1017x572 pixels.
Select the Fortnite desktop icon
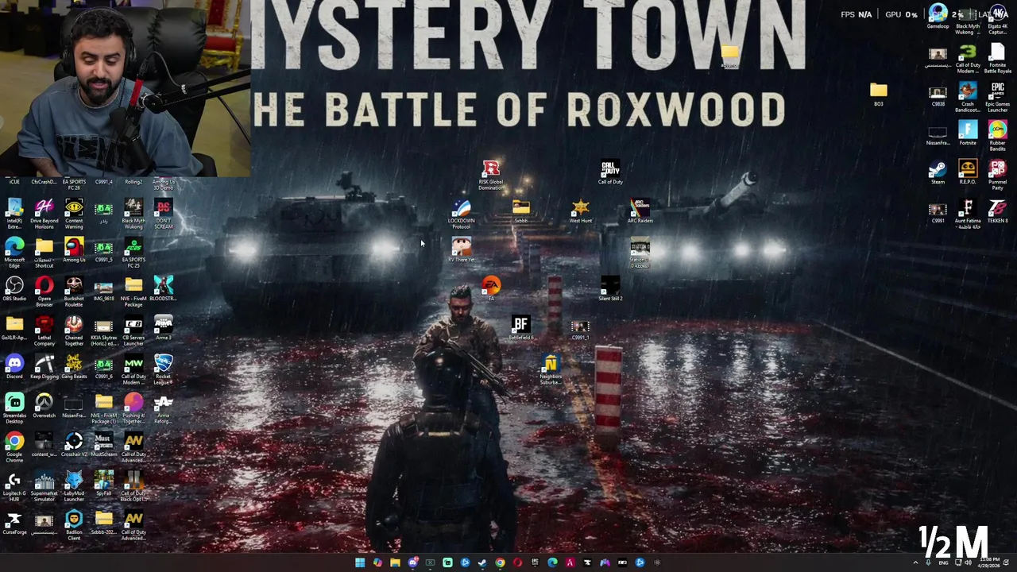point(967,133)
